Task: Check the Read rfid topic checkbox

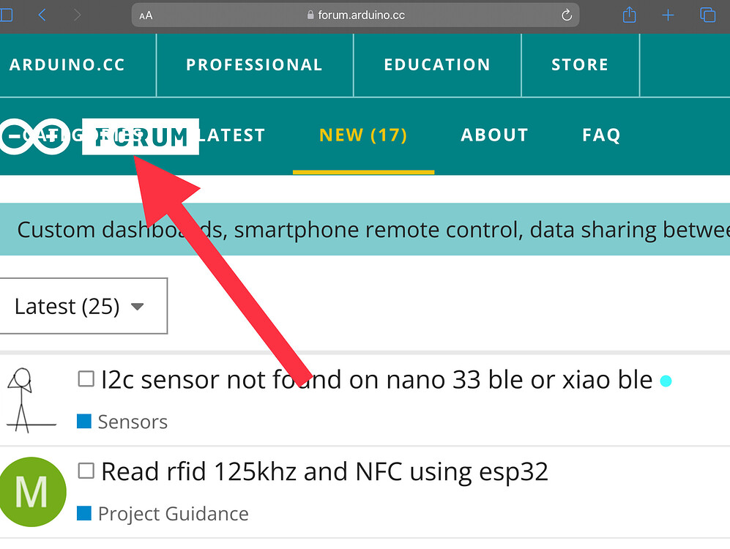Action: (x=86, y=471)
